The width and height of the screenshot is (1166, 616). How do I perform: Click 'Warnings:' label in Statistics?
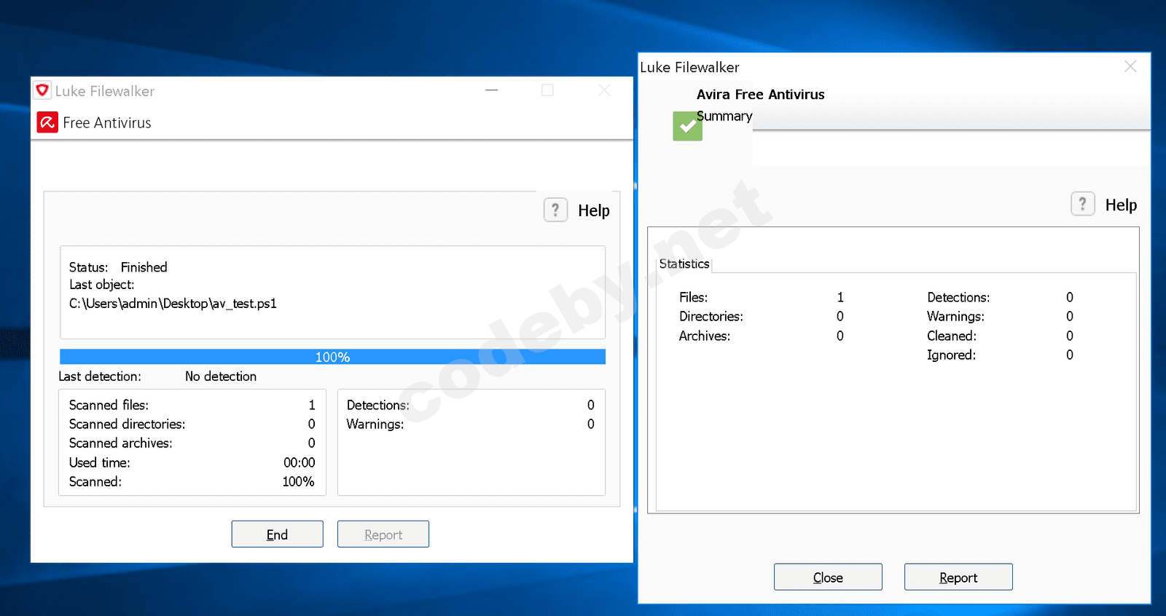click(955, 316)
